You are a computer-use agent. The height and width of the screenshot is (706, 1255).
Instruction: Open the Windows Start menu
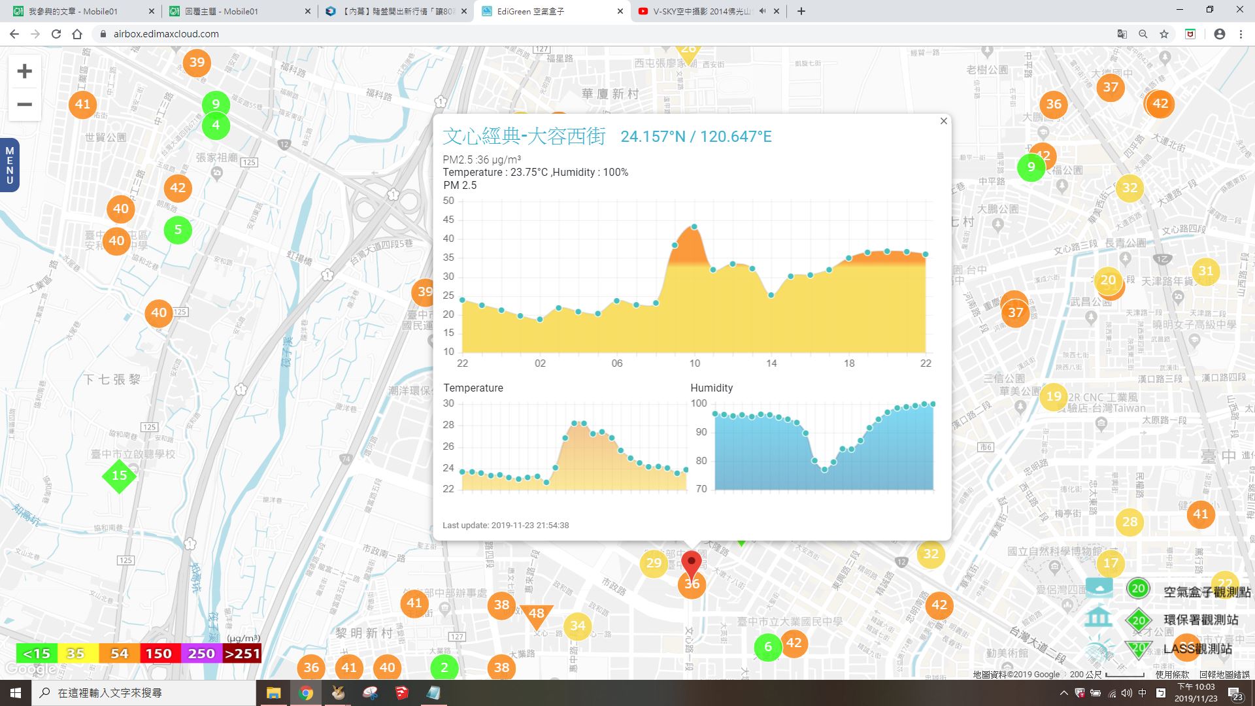16,693
